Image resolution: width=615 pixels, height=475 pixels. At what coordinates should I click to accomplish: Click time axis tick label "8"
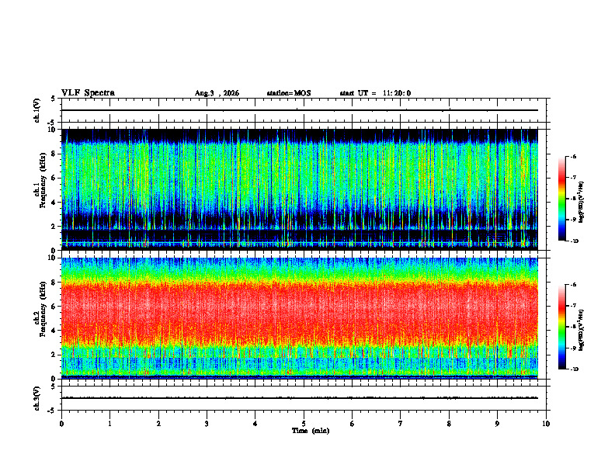pos(449,424)
